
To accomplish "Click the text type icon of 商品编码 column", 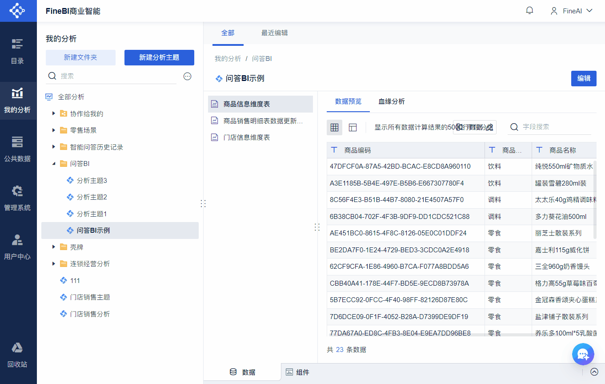I will [x=334, y=150].
